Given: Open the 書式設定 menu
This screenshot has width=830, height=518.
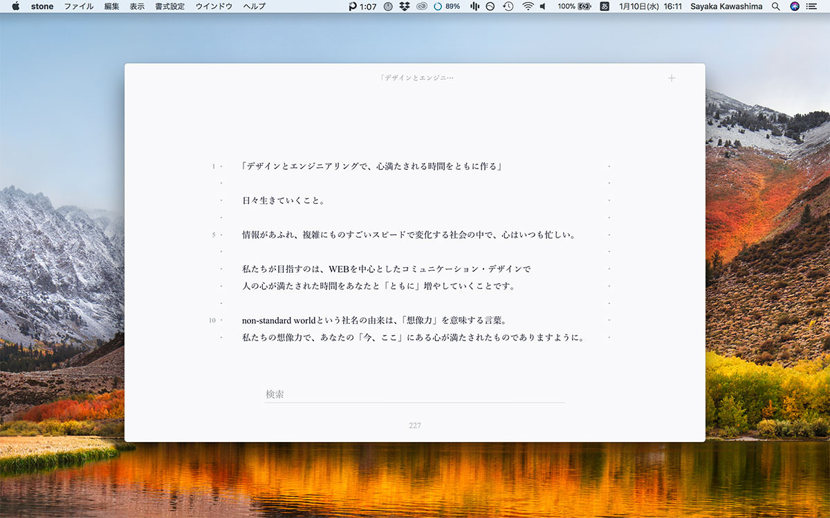Looking at the screenshot, I should [169, 6].
